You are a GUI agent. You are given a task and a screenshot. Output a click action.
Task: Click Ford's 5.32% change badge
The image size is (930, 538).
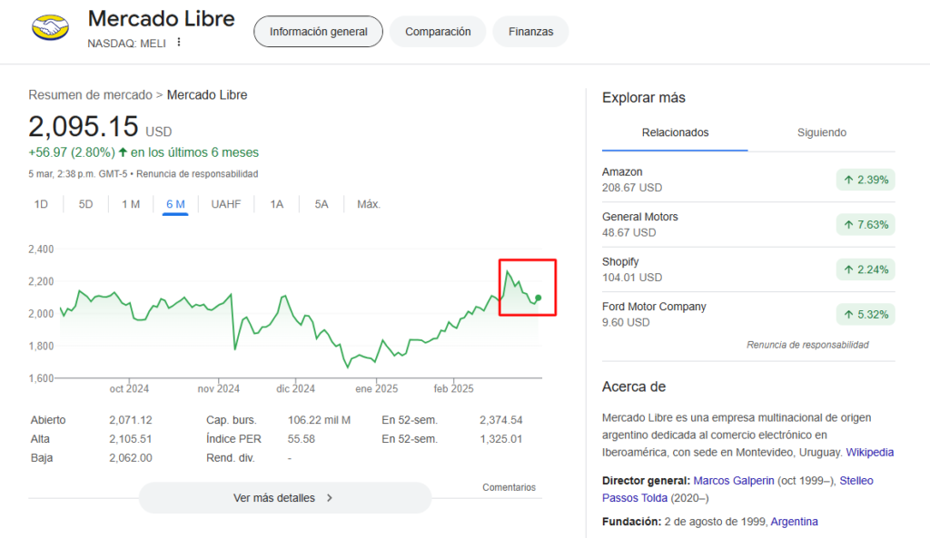pos(866,315)
